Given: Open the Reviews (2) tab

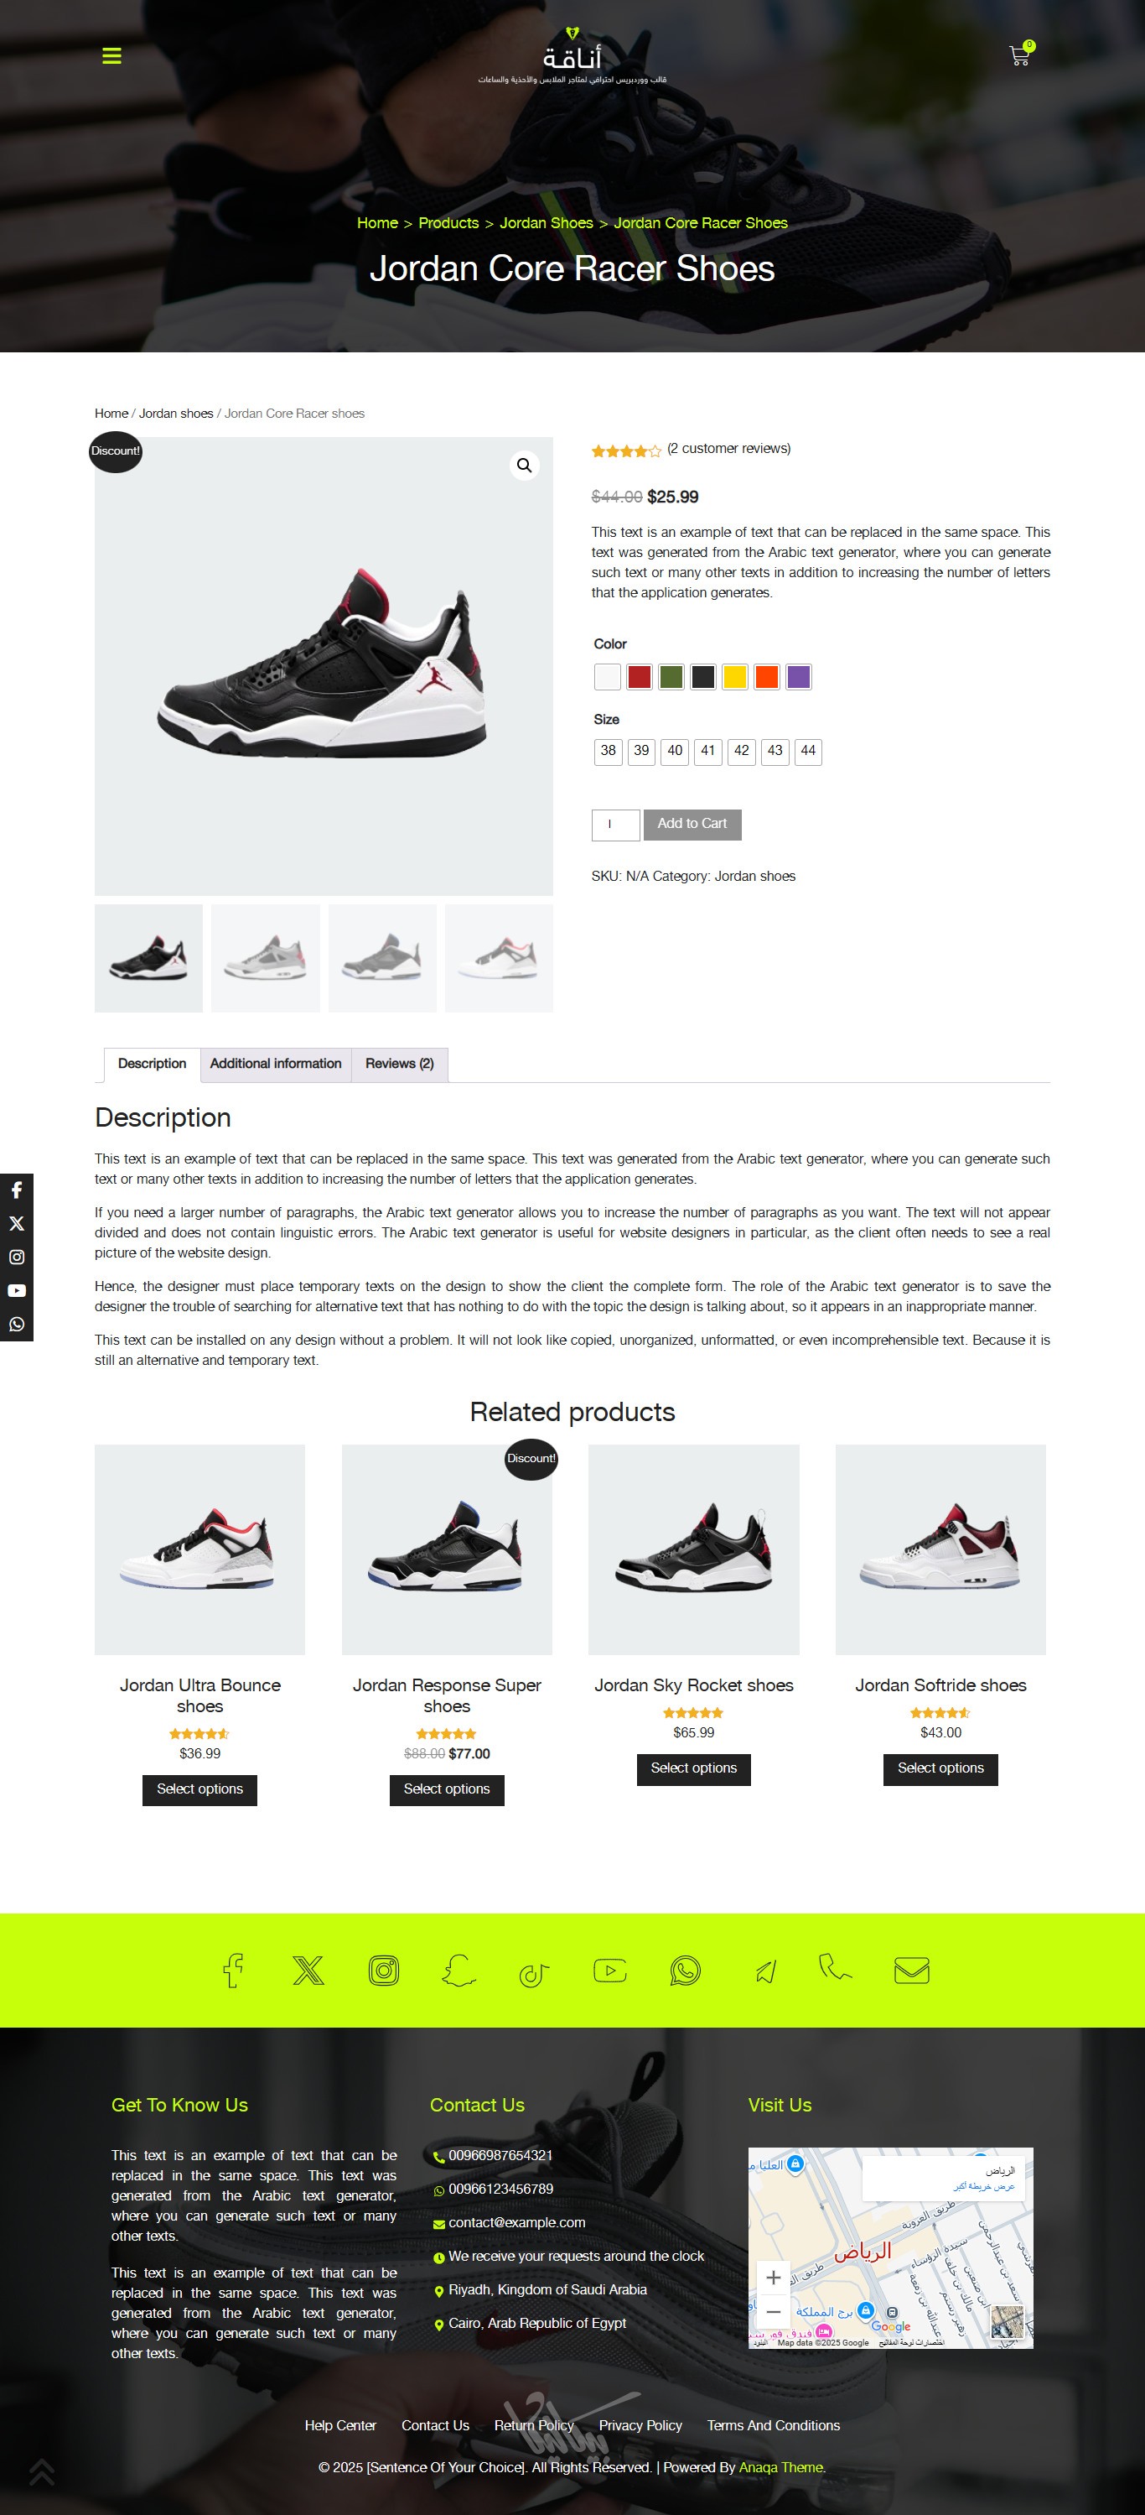Looking at the screenshot, I should click(x=400, y=1063).
